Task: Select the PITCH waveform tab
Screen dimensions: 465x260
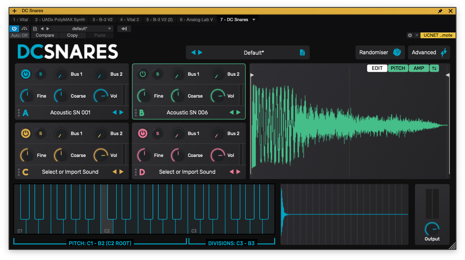Action: point(398,68)
